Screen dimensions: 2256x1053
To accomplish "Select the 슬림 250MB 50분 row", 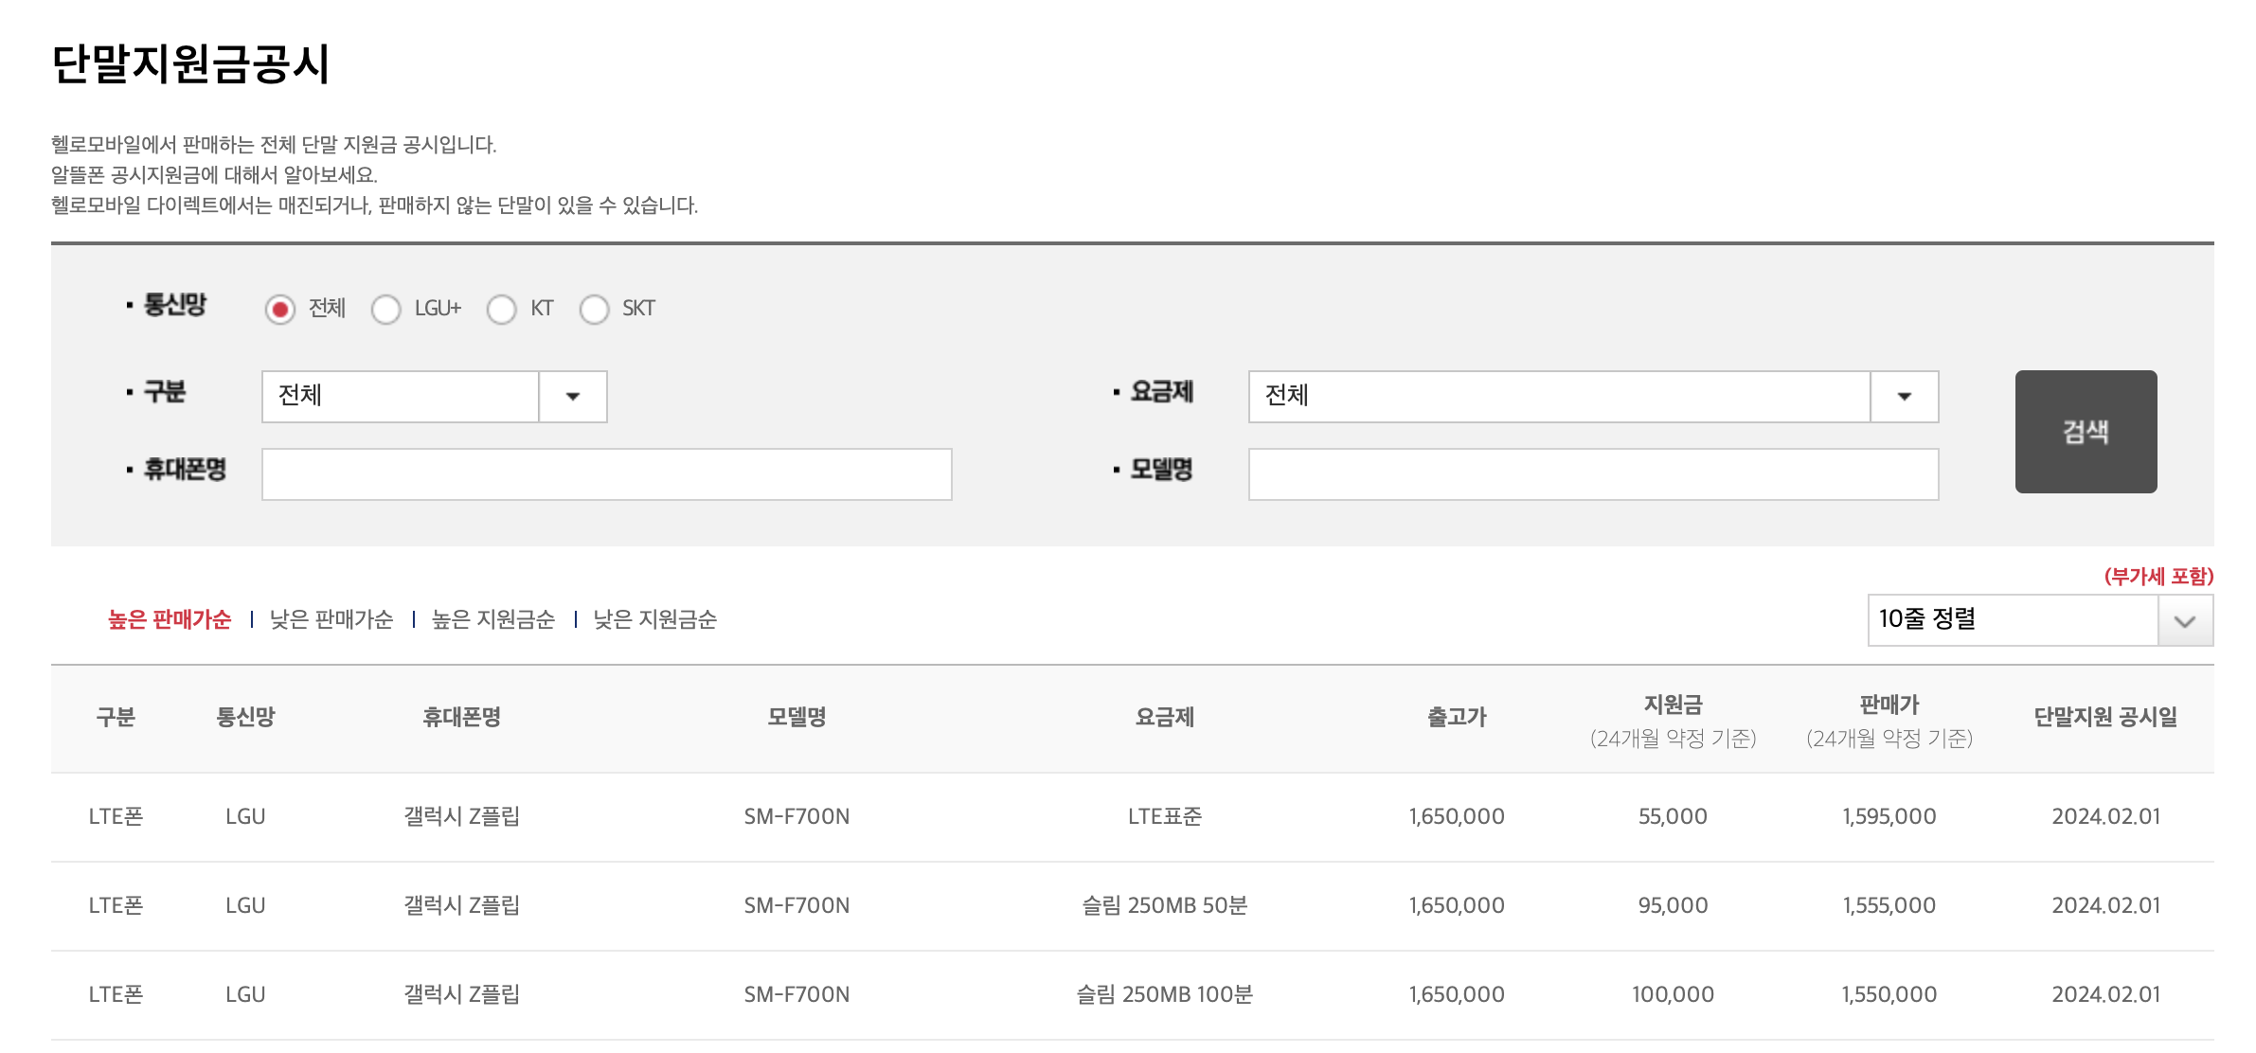I will coord(1164,905).
